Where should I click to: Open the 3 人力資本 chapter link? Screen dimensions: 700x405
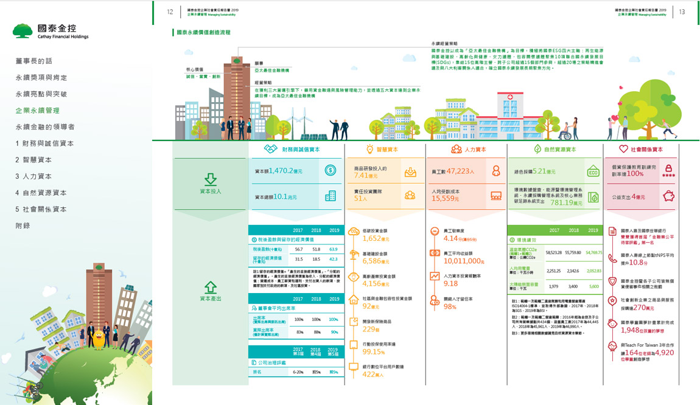coord(33,176)
